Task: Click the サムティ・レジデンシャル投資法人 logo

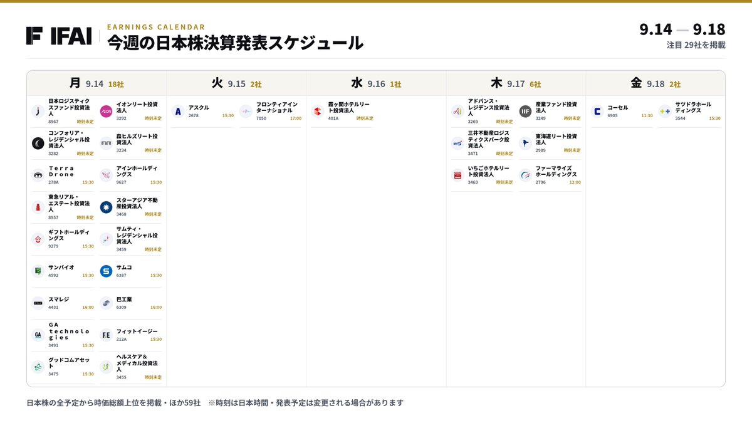Action: point(106,239)
